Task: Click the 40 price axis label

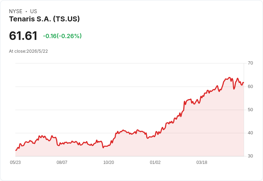Action: (x=250, y=133)
